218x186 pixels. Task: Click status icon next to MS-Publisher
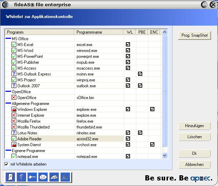point(14,62)
